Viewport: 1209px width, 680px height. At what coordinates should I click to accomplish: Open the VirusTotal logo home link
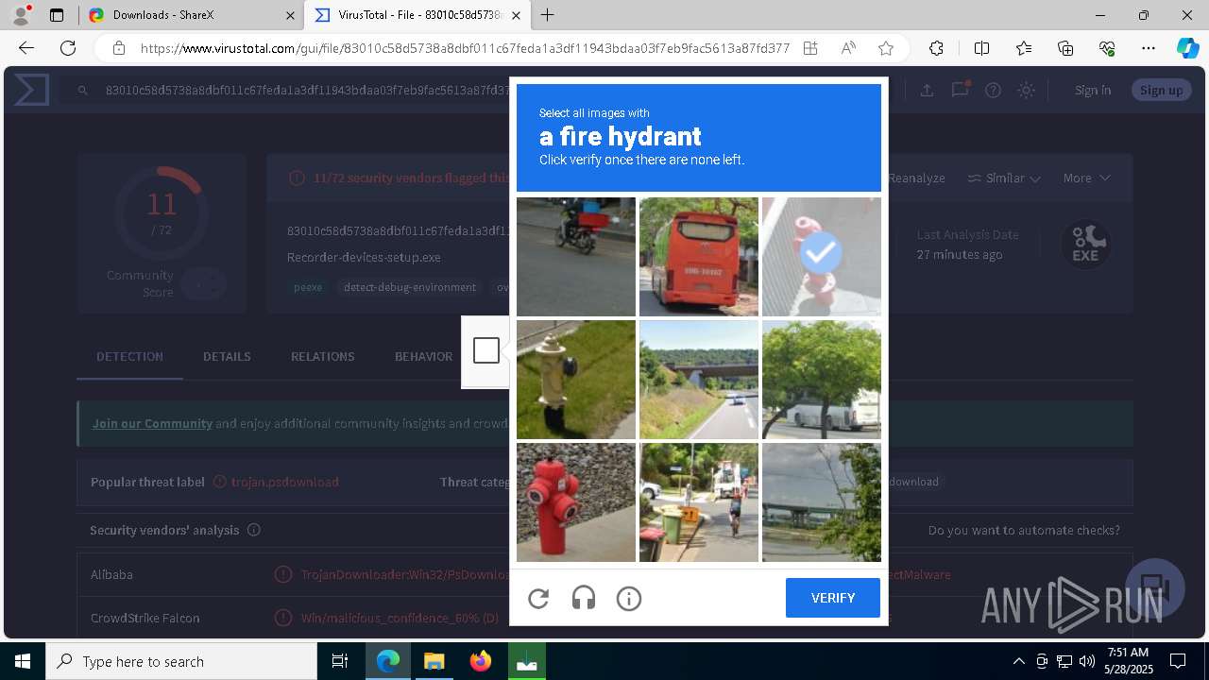[31, 90]
